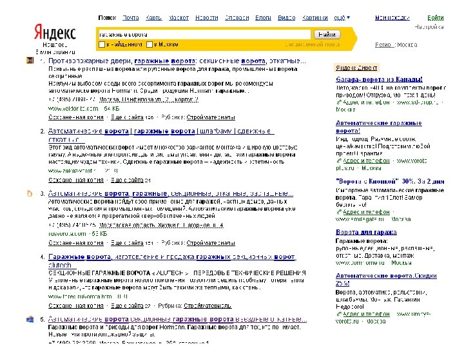Click the phone icon in the Автоматические гаражные ворота ad
Screen dimensions: 464x348
click(339, 160)
